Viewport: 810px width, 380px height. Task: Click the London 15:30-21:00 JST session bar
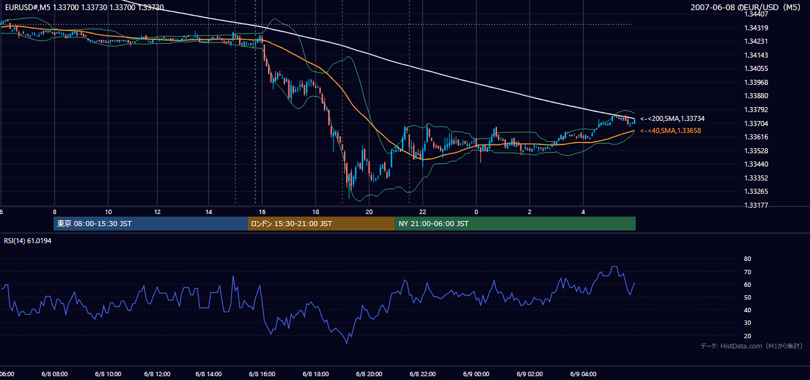[321, 224]
